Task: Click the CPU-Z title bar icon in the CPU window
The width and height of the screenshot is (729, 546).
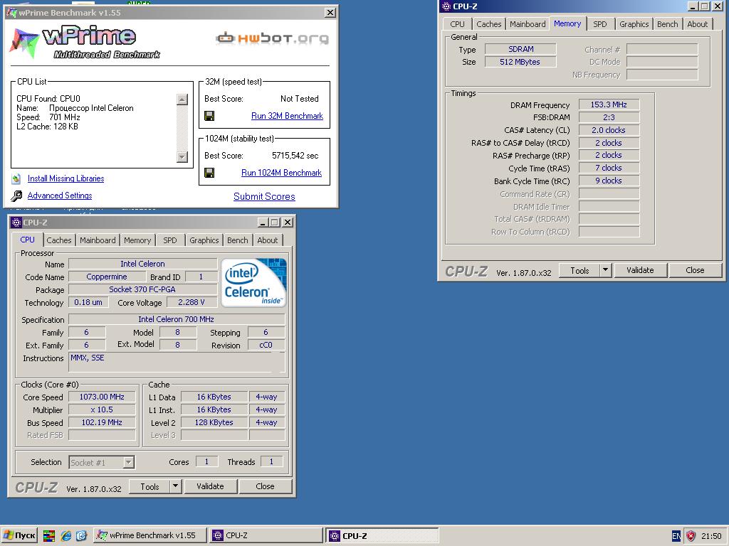Action: pyautogui.click(x=16, y=223)
